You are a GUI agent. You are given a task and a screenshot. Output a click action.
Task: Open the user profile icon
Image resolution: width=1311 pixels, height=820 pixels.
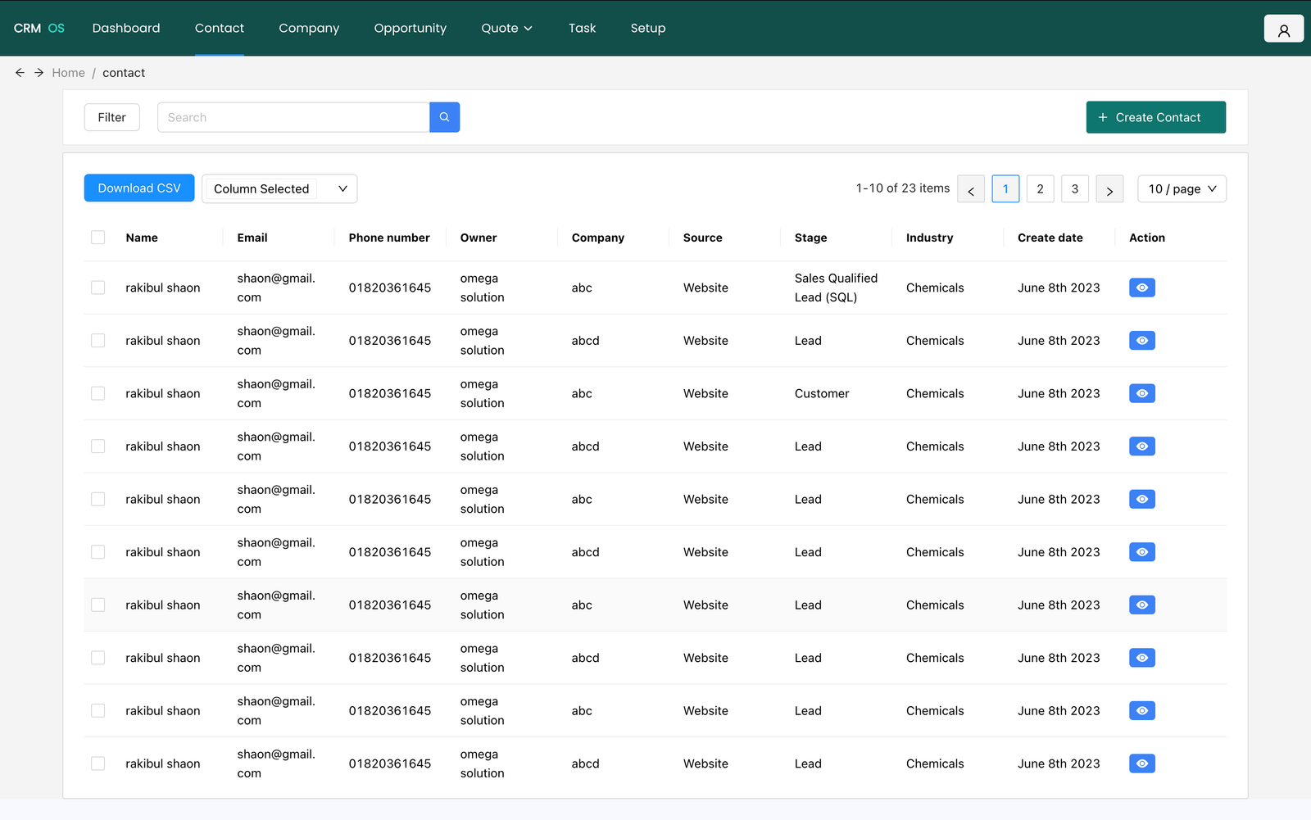(1283, 29)
